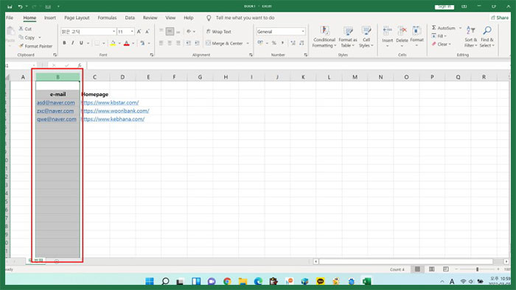Toggle Bold formatting
This screenshot has height=290, width=516.
tap(64, 43)
